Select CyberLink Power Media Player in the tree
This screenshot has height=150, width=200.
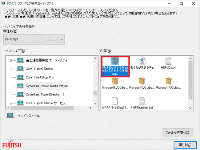[x=47, y=86]
